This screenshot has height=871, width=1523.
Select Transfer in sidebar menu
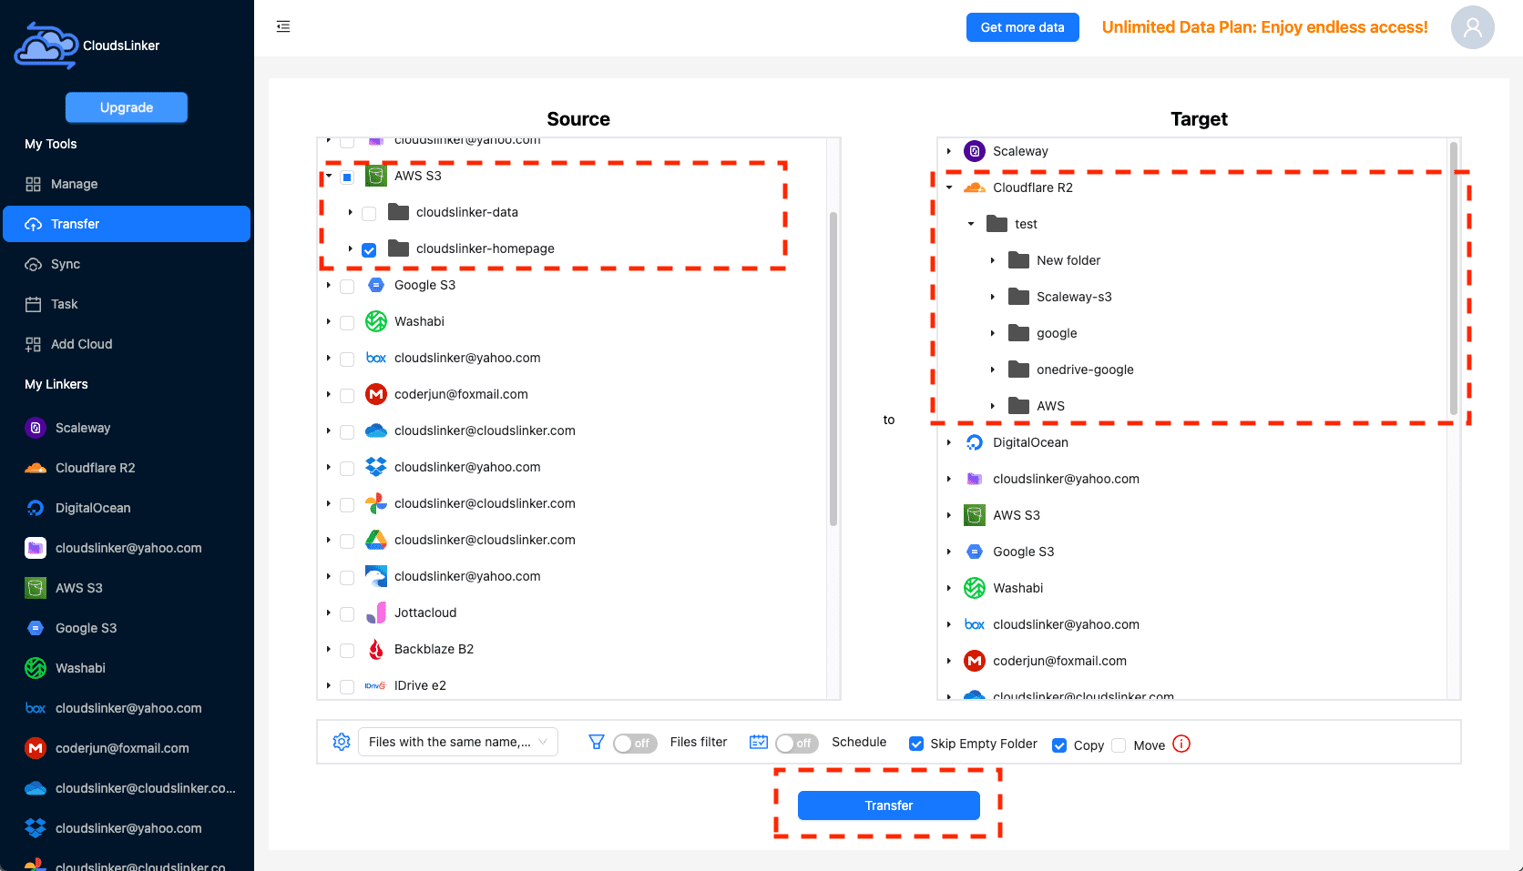click(x=127, y=224)
